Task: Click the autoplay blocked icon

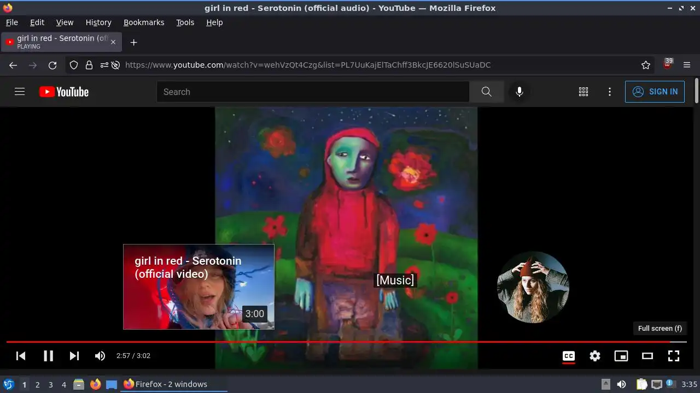Action: (115, 65)
